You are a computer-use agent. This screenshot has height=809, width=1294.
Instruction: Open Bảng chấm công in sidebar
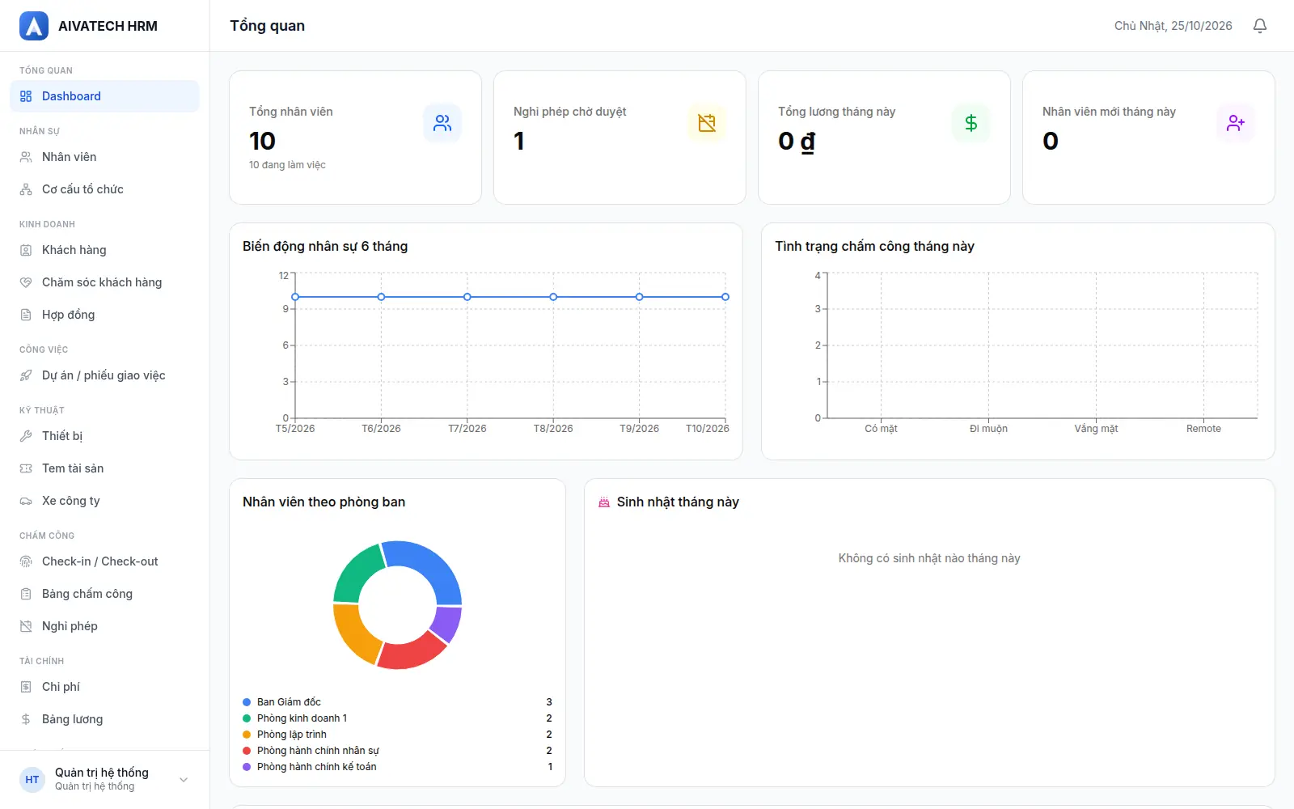tap(104, 594)
